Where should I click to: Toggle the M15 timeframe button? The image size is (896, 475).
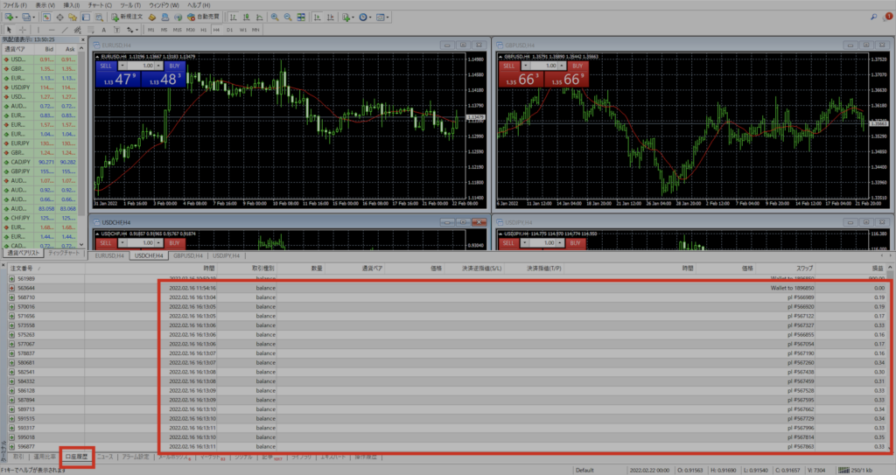pos(177,29)
